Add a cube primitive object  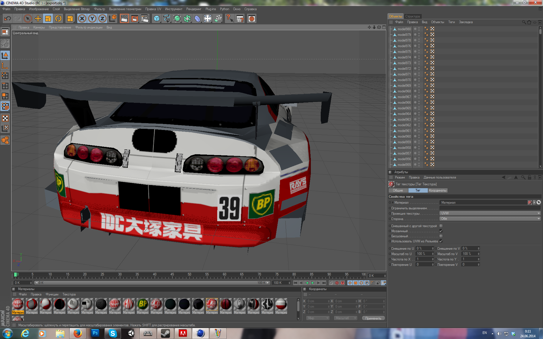point(157,19)
